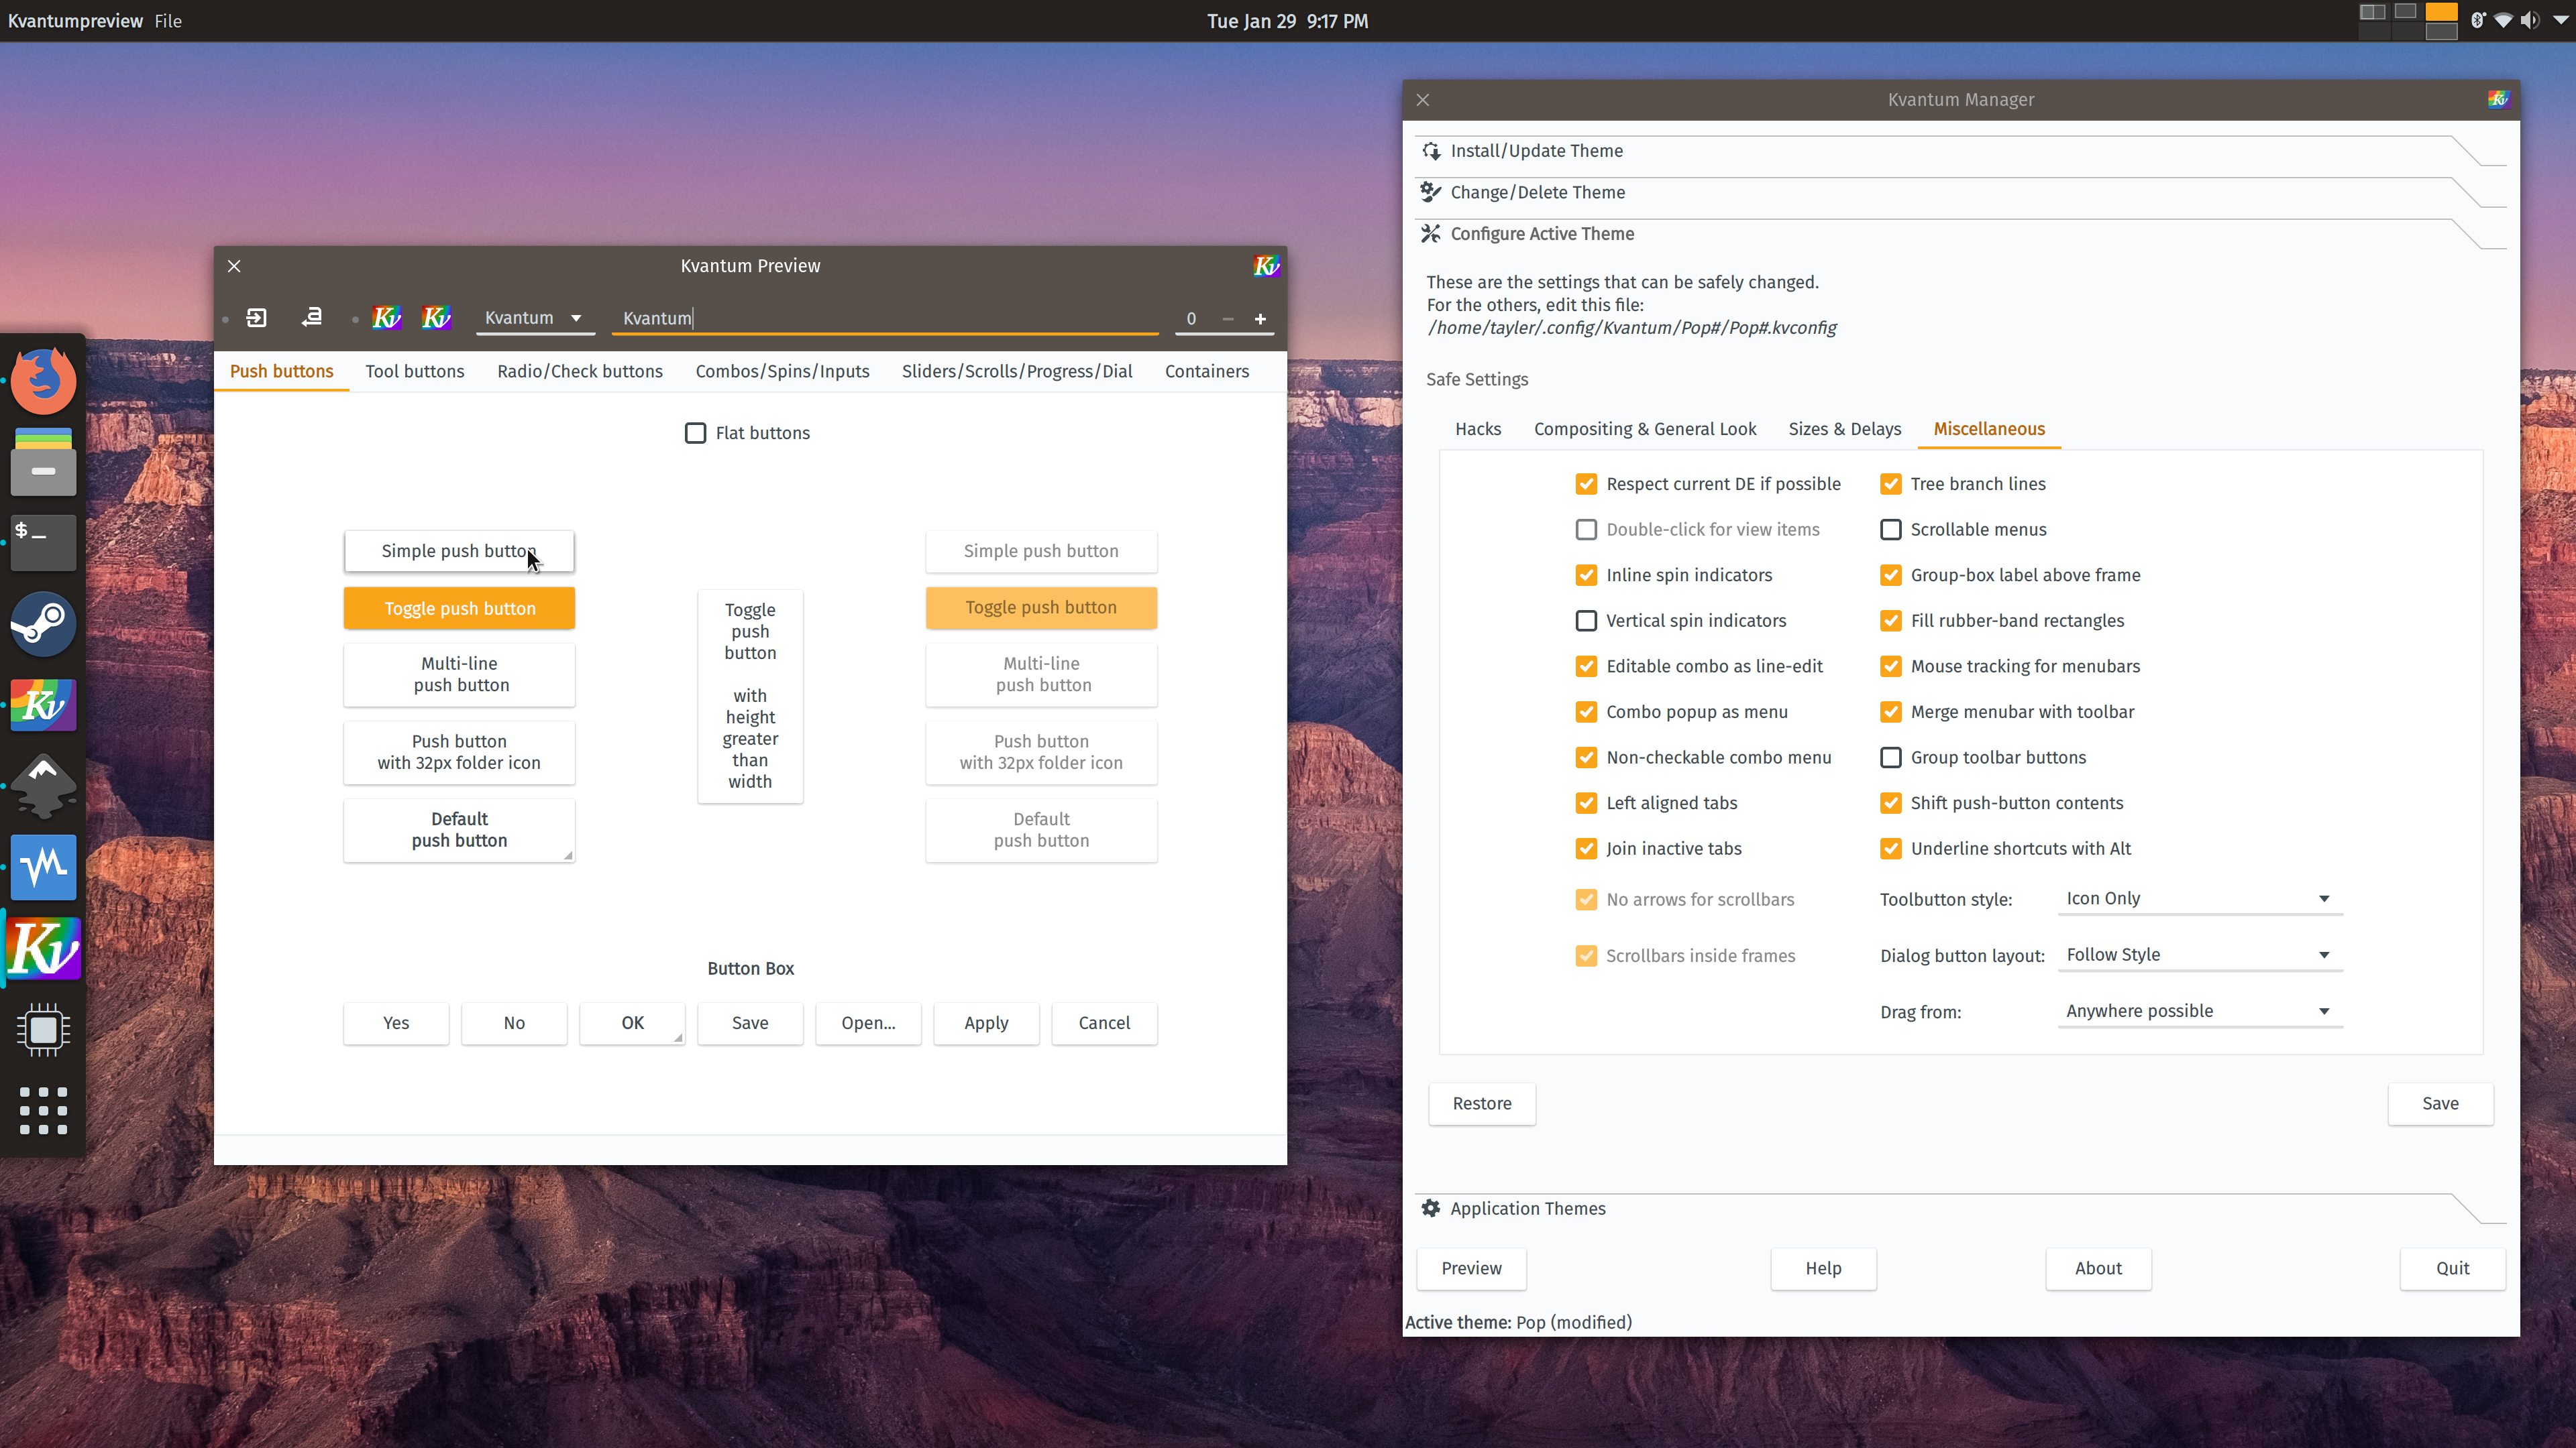
Task: Click the print-style toolbar icon in Kvantum Preview
Action: [312, 318]
